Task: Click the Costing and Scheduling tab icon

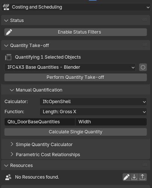Action: [x=6, y=7]
